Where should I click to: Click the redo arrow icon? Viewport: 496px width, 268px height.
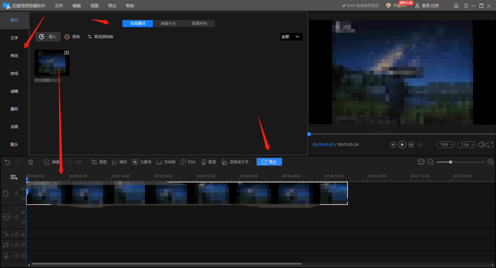(x=18, y=162)
